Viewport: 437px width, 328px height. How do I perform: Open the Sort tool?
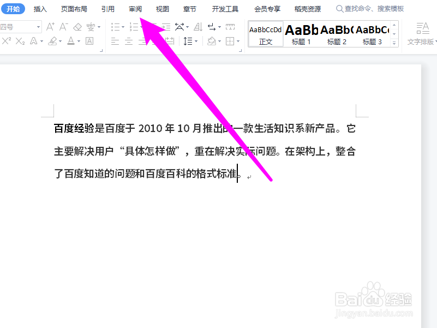198,27
